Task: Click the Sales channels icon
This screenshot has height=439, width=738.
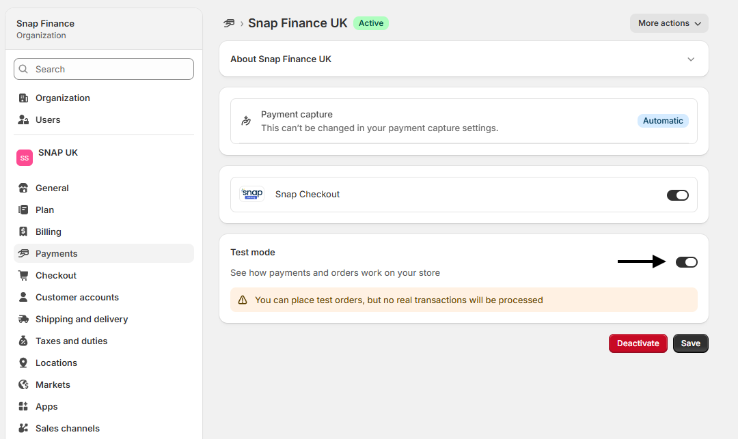Action: point(23,428)
